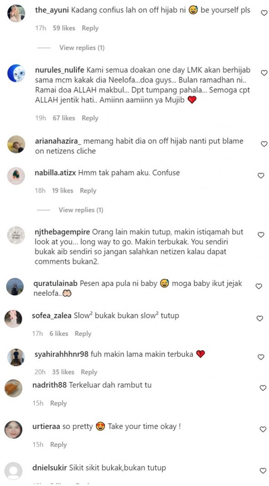
Task: Reply to sofea_zalea's comment
Action: click(83, 334)
